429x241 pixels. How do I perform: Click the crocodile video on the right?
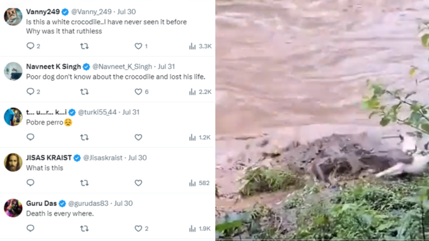[322, 120]
